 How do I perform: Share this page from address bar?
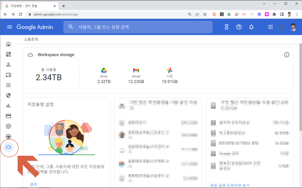click(197, 14)
